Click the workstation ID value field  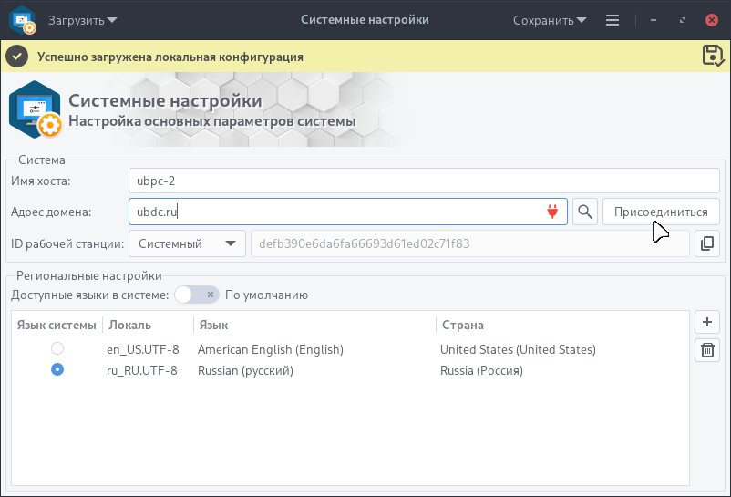(x=470, y=243)
